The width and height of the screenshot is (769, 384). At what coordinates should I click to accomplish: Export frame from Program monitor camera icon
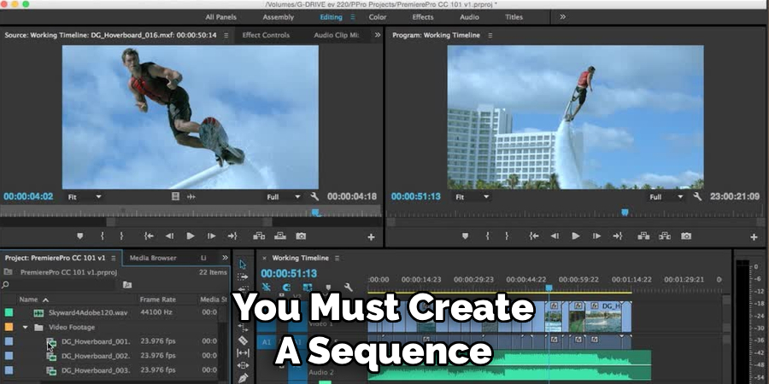[x=686, y=236]
